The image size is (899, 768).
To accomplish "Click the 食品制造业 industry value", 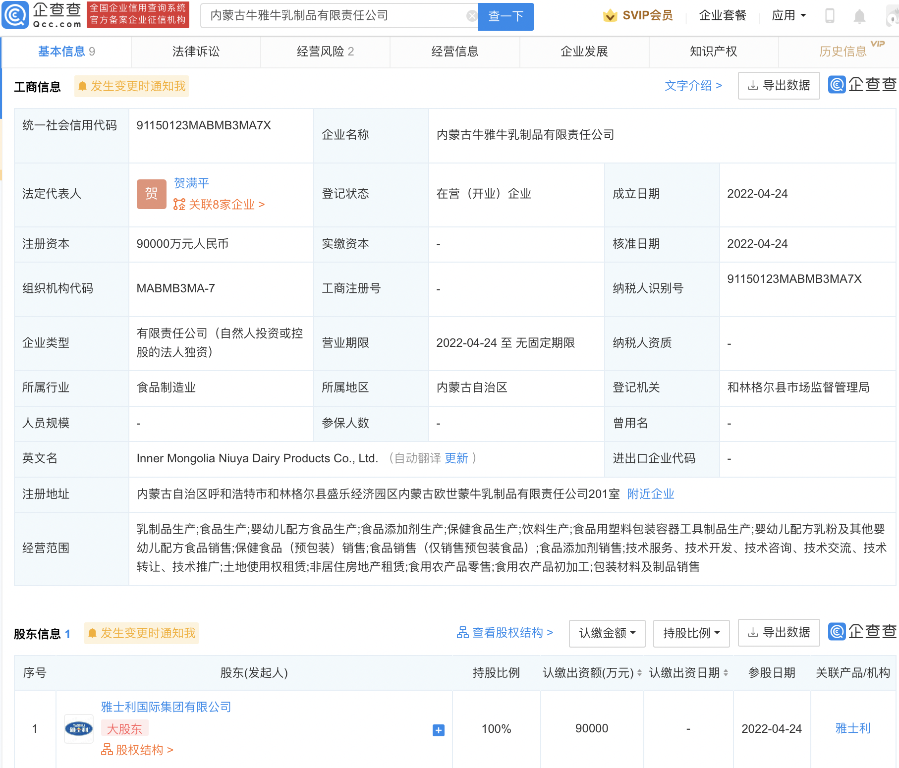I will coord(166,387).
